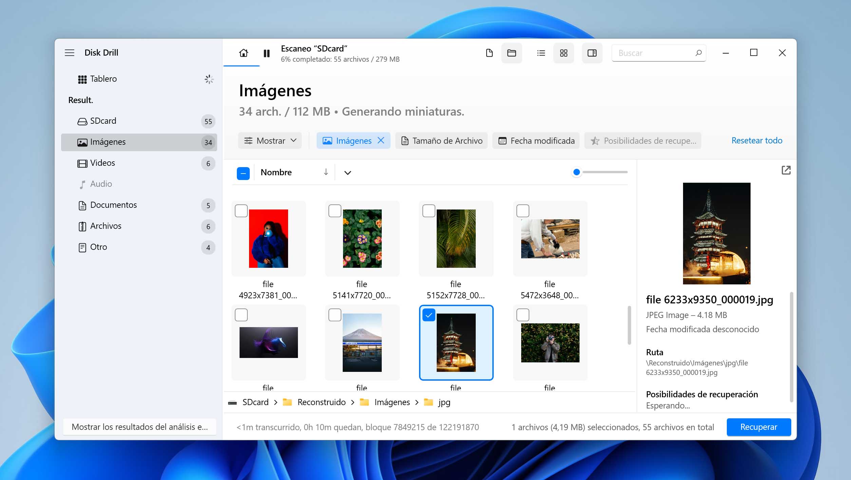The image size is (851, 480).
Task: Click Mostrar los resultados del análisis button
Action: tap(140, 427)
